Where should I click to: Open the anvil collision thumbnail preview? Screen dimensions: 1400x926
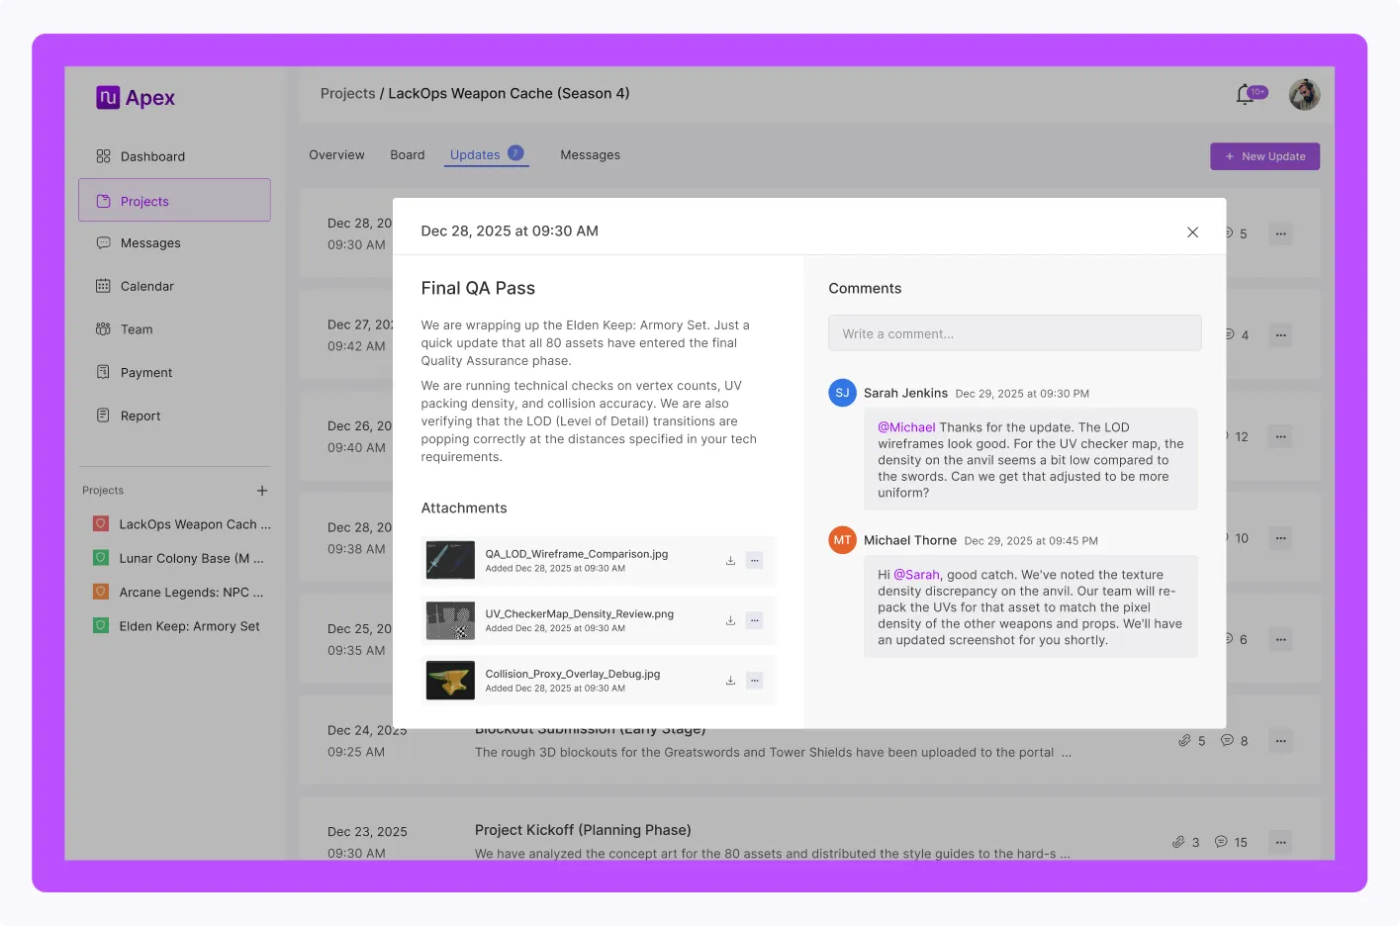tap(450, 681)
